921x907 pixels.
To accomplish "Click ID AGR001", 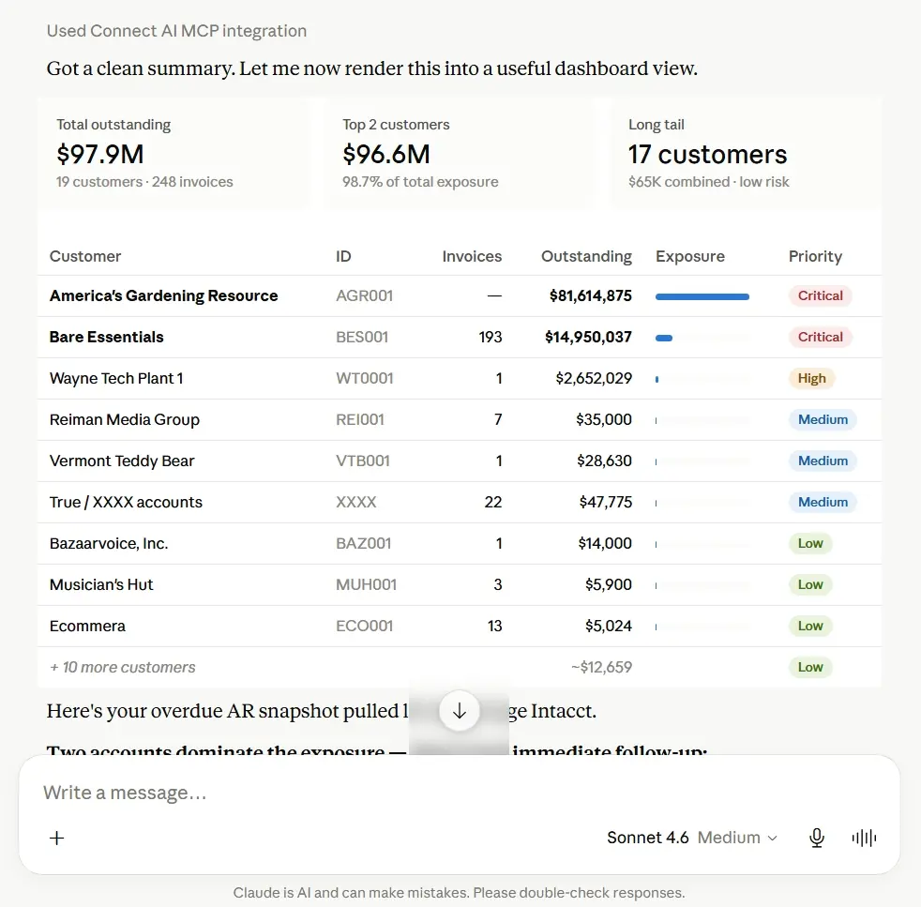I will tap(364, 295).
